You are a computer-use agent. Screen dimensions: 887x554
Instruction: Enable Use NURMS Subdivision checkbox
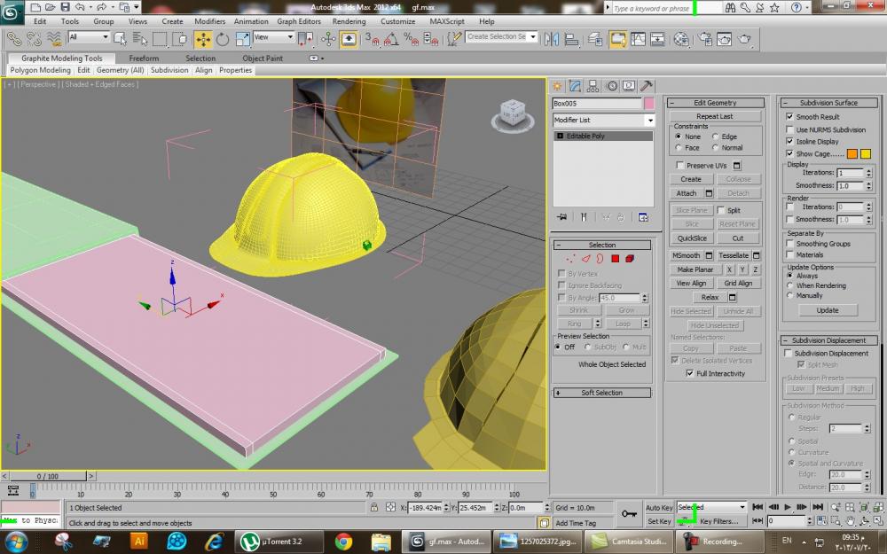coord(790,129)
